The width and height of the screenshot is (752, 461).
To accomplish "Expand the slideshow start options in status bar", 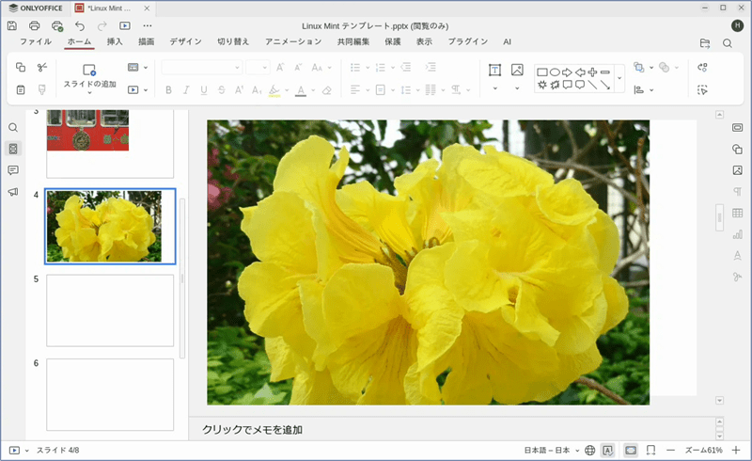I will click(27, 451).
